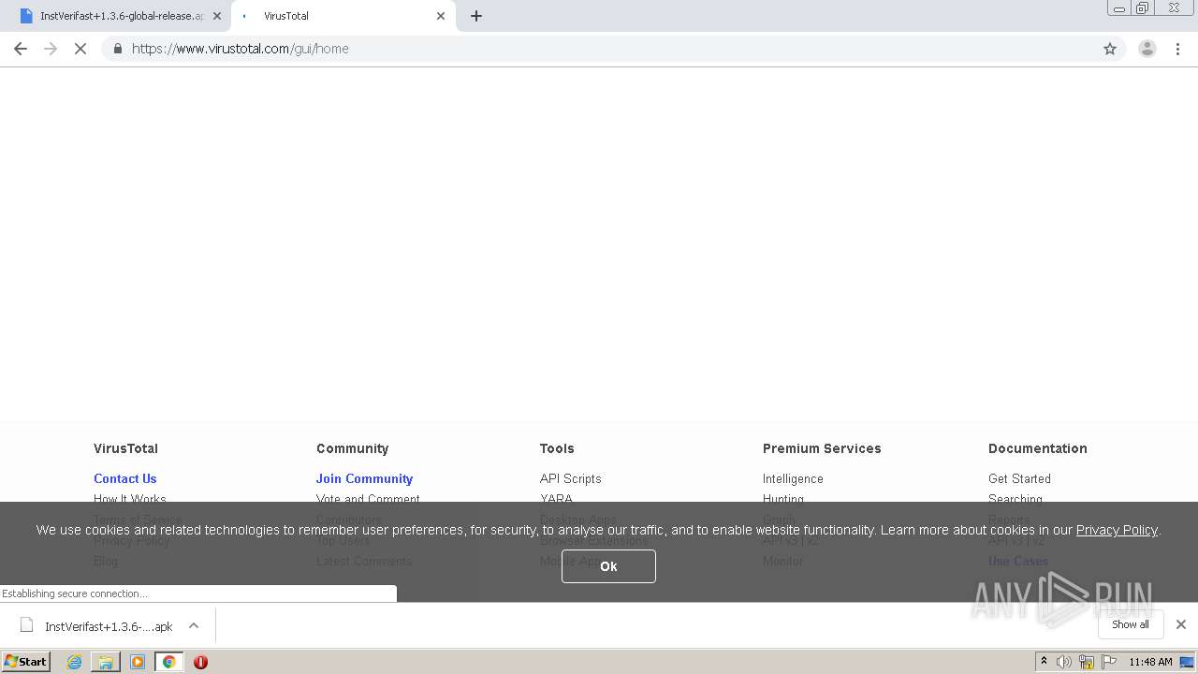Open the Contact Us link

(124, 478)
